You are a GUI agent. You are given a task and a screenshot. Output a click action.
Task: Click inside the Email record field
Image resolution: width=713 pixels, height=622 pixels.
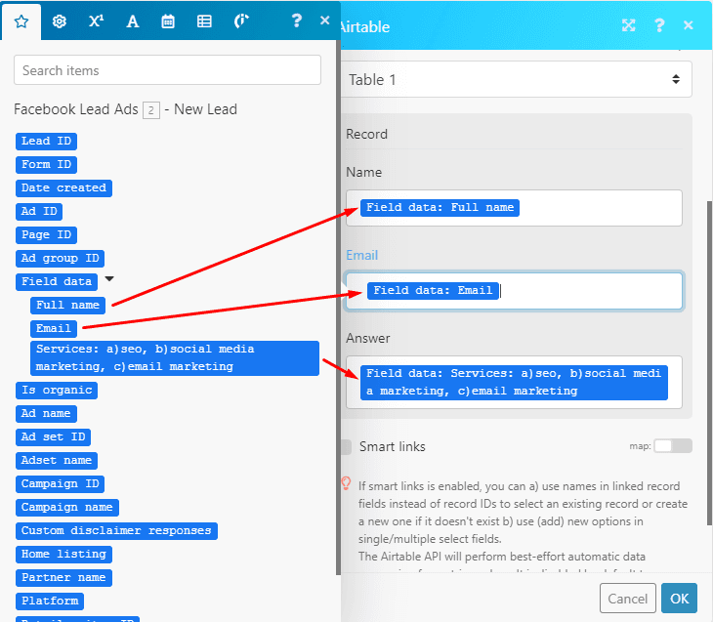586,291
